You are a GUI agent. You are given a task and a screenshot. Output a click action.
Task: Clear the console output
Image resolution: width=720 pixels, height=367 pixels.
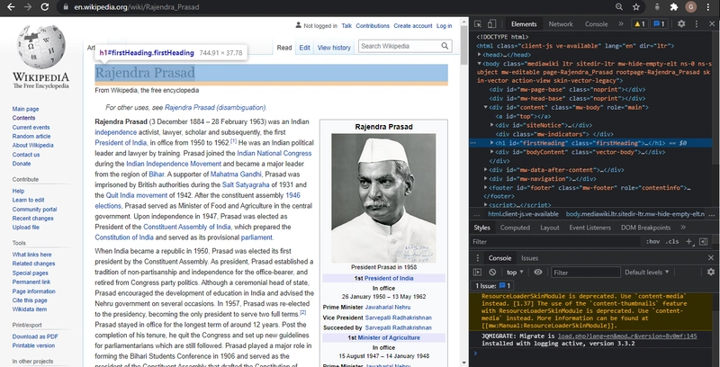click(x=492, y=272)
